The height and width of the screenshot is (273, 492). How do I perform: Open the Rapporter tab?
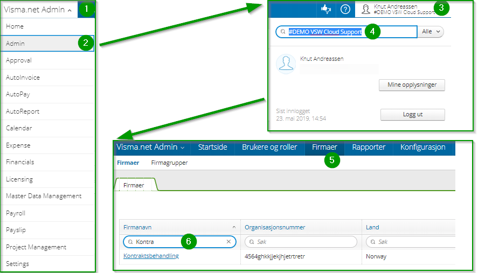click(x=369, y=147)
